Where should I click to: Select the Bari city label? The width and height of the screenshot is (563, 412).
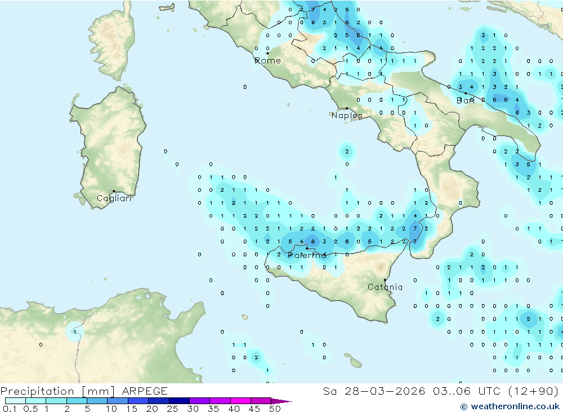point(466,101)
